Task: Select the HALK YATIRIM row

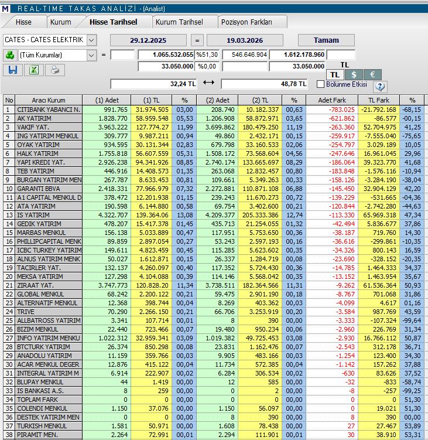Action: pos(214,154)
